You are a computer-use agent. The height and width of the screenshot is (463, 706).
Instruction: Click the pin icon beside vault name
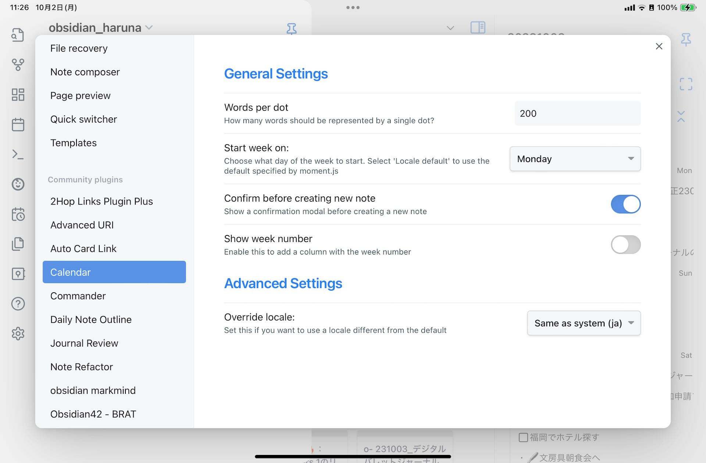(x=291, y=29)
